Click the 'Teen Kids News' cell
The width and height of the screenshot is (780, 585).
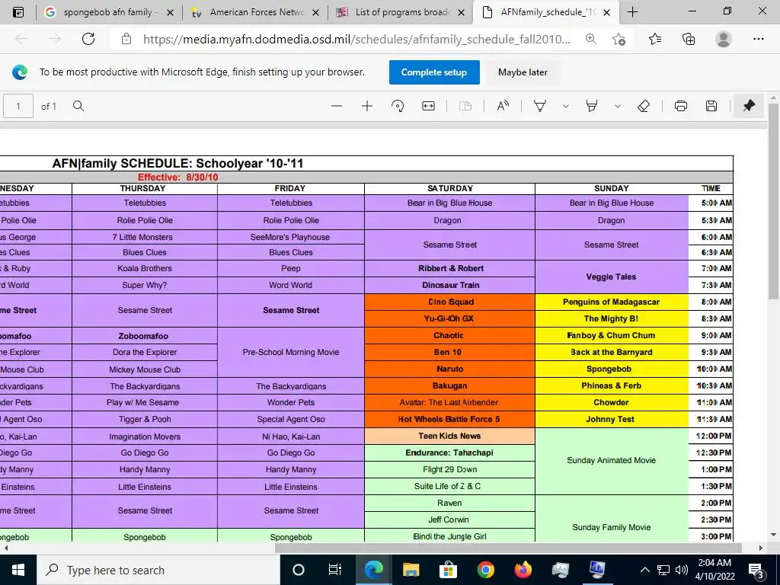pyautogui.click(x=449, y=436)
